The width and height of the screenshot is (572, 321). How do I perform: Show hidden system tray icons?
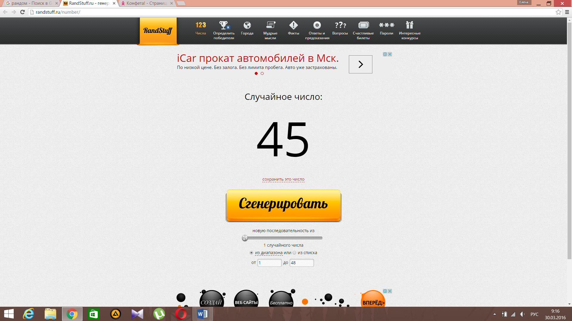click(495, 314)
